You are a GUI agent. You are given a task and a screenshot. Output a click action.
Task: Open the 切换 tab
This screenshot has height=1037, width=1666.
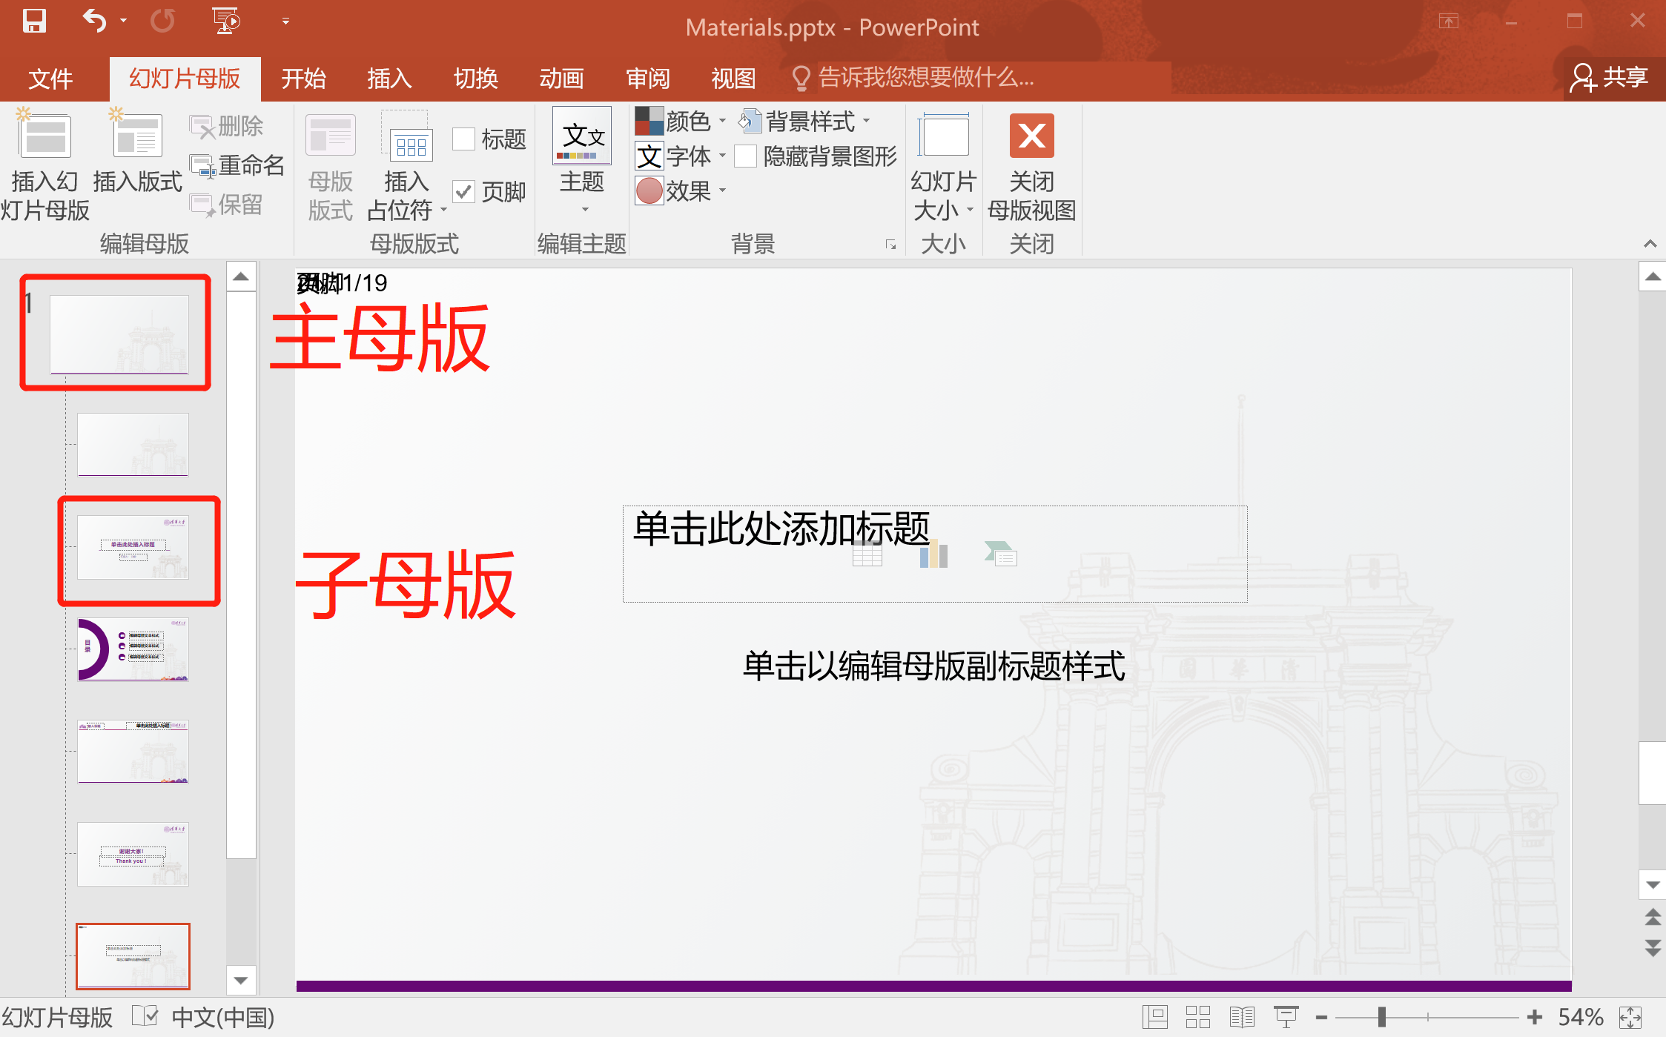click(x=475, y=78)
